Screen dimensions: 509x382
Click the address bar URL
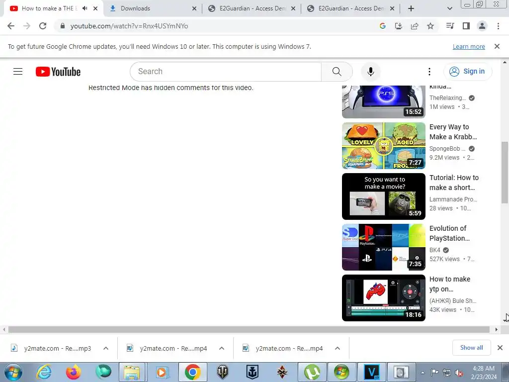tap(129, 26)
